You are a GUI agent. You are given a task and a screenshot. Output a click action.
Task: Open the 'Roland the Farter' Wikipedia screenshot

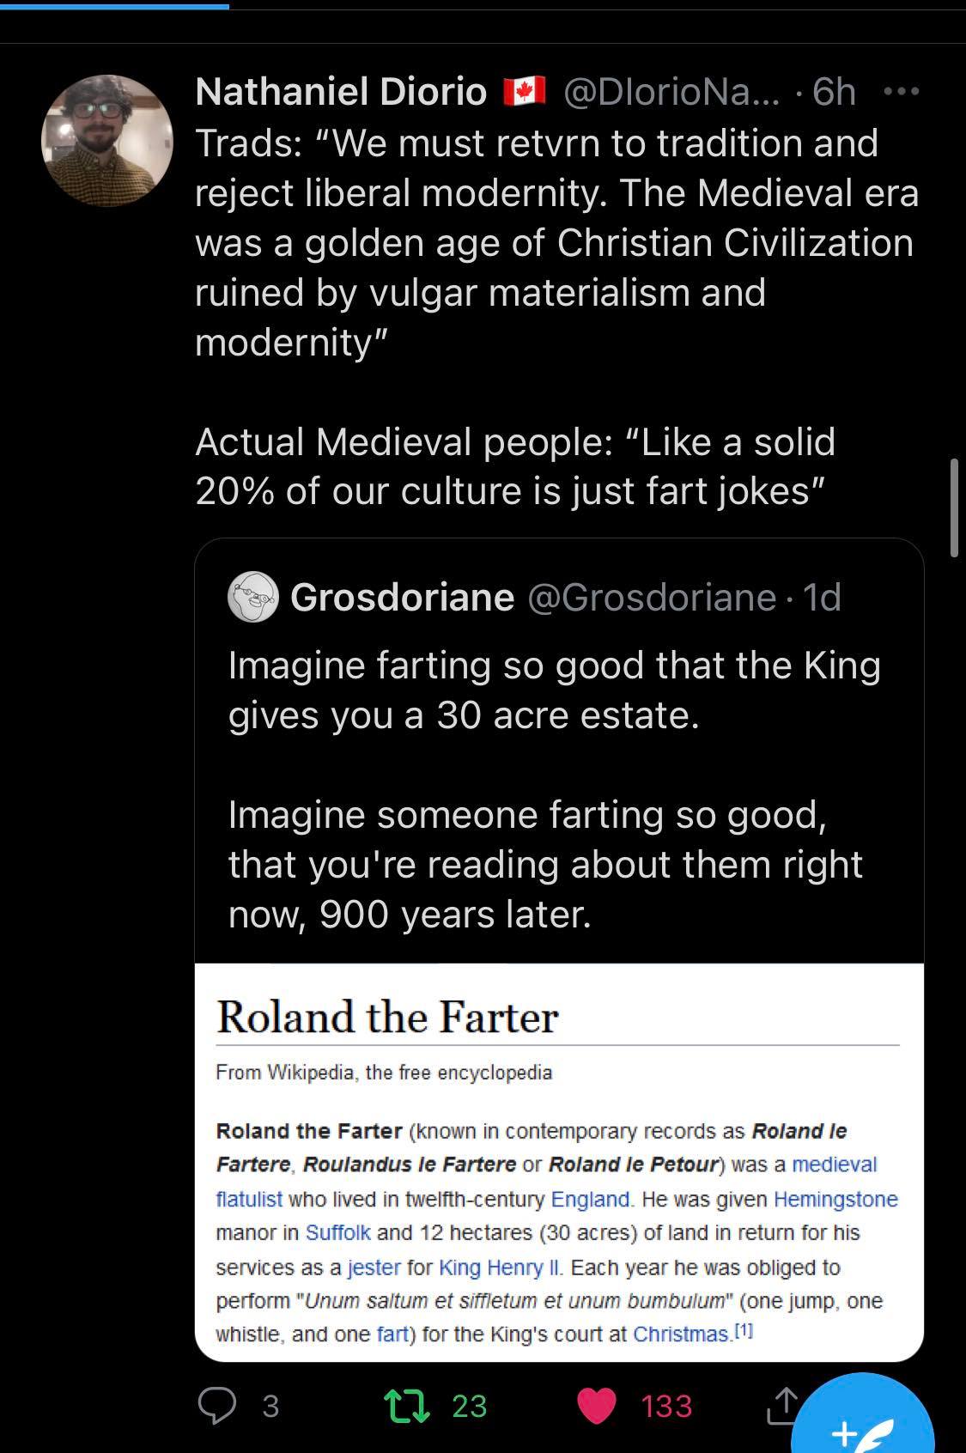559,1161
